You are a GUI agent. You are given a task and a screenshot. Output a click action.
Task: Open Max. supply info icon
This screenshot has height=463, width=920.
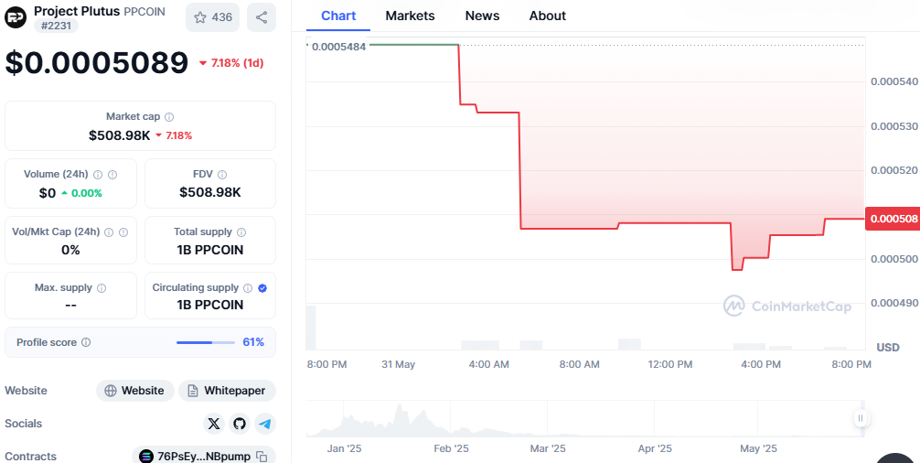[102, 288]
